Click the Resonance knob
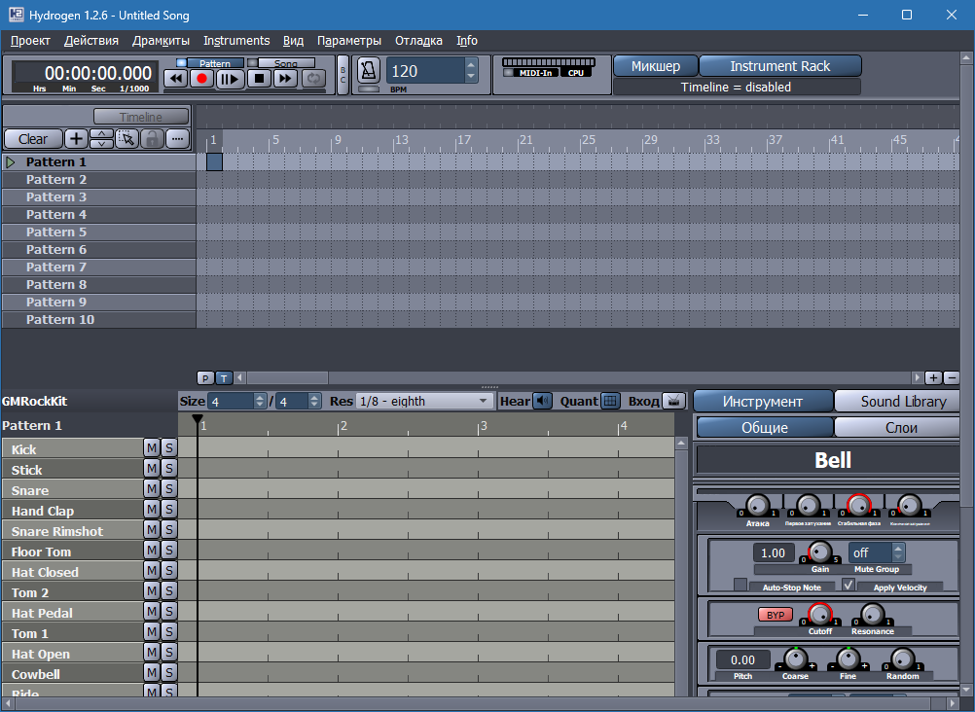Image resolution: width=975 pixels, height=712 pixels. [872, 615]
